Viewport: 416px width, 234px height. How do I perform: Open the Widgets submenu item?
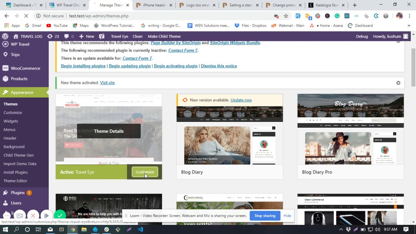point(11,121)
